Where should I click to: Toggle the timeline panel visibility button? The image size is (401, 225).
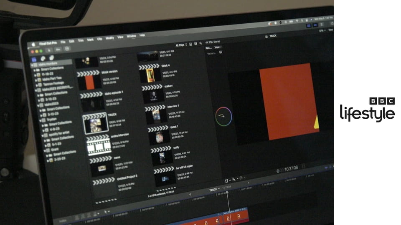[x=316, y=25]
